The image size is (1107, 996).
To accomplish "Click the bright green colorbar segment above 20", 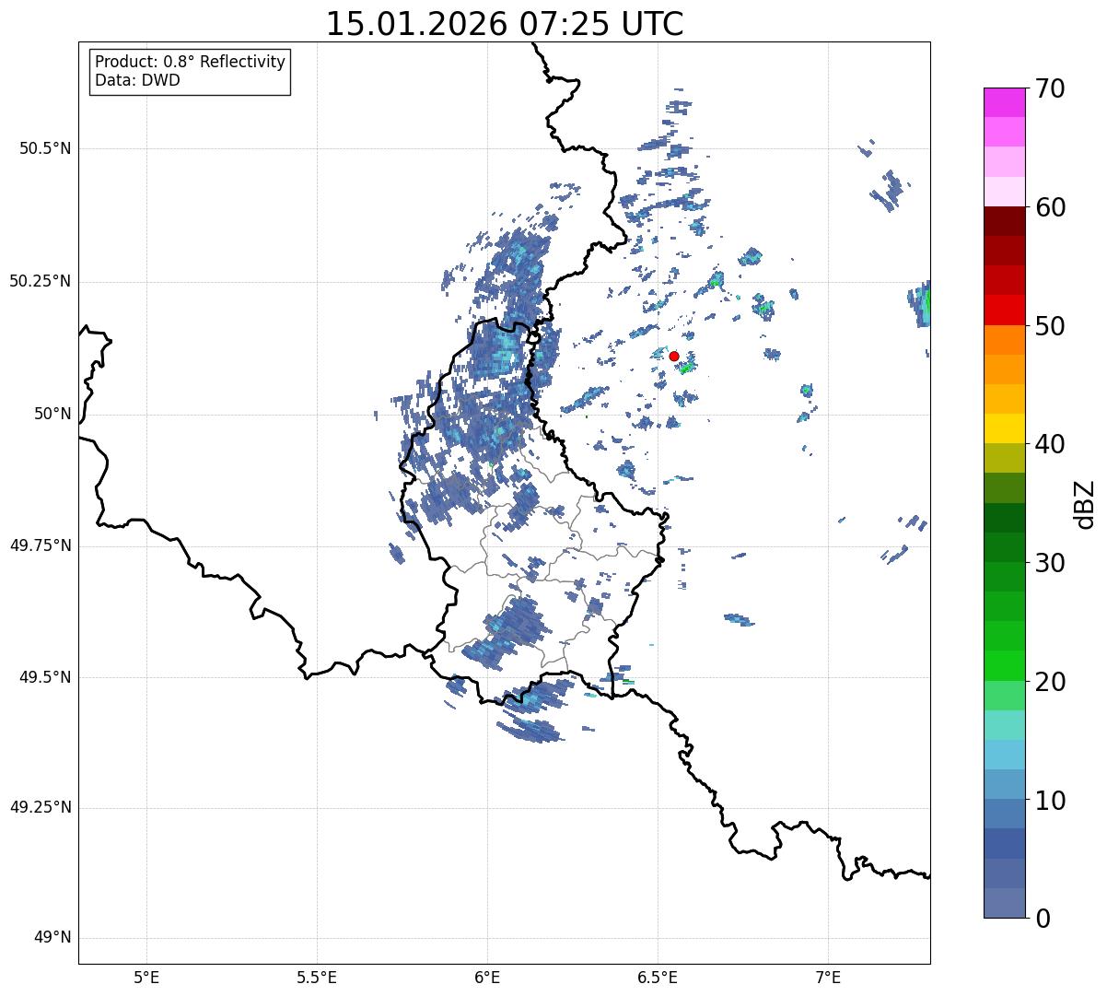I will click(1004, 666).
